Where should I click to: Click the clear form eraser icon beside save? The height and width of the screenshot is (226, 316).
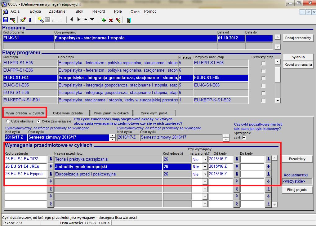coord(12,20)
